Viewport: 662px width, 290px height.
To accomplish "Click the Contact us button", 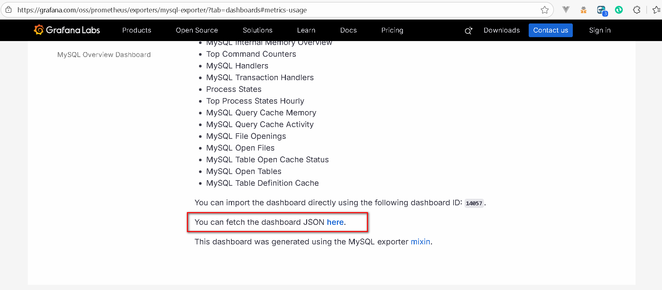I will click(551, 30).
